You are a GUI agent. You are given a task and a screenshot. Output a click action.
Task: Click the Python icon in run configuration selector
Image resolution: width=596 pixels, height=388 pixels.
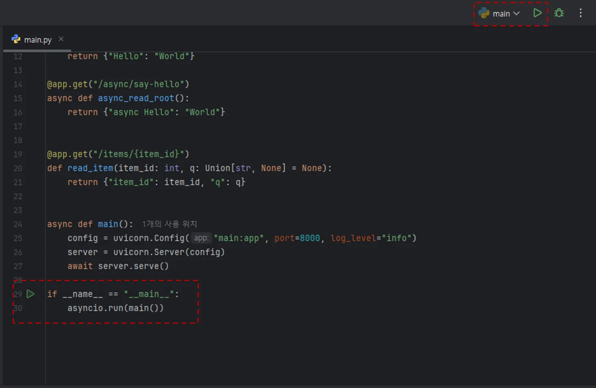(484, 13)
